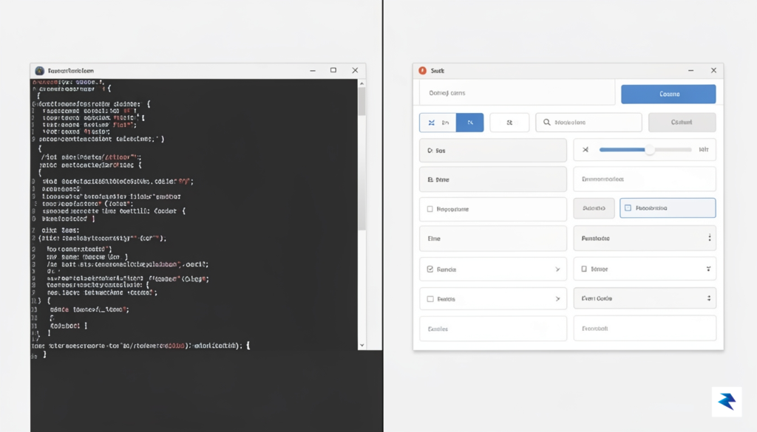Click the up-down stepper arrows on the gray combo box

pos(709,298)
